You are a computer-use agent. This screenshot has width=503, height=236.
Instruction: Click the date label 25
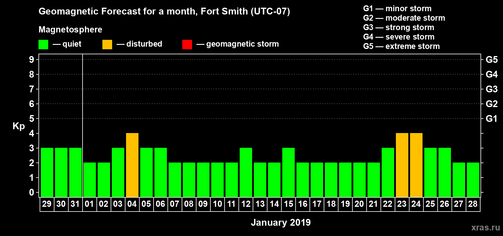pyautogui.click(x=430, y=204)
